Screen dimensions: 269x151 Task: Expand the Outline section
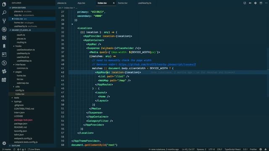(x=16, y=146)
